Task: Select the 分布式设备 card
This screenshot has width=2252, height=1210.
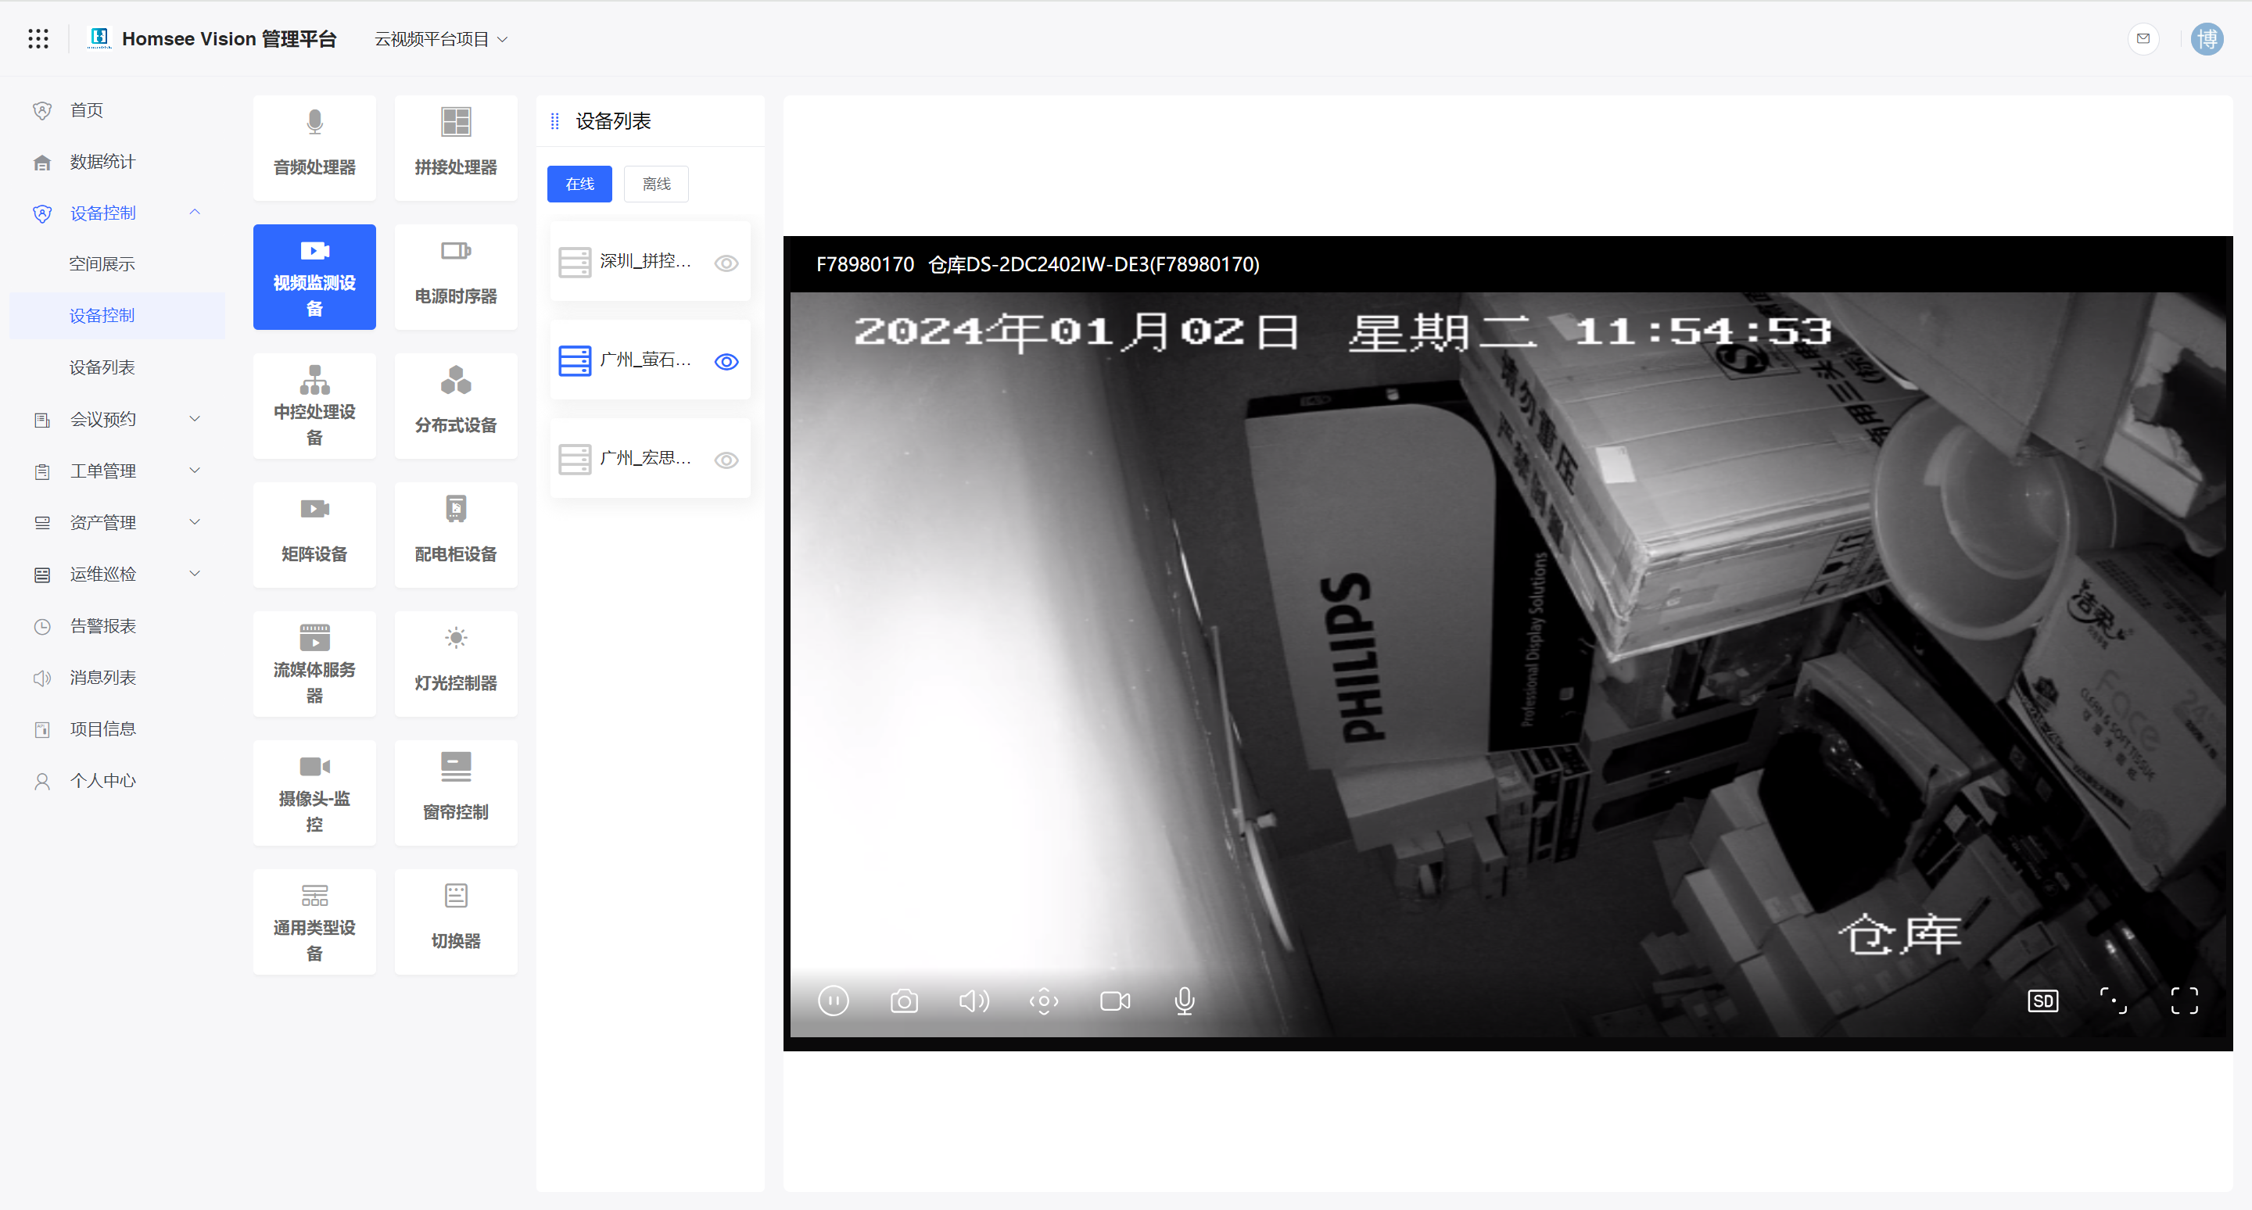Action: pyautogui.click(x=455, y=406)
